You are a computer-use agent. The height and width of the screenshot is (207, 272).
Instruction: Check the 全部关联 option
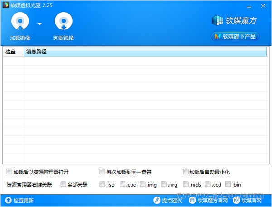pyautogui.click(x=63, y=184)
